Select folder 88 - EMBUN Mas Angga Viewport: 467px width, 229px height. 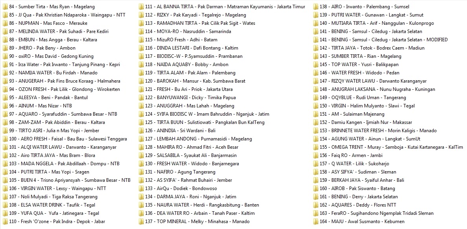pos(50,40)
